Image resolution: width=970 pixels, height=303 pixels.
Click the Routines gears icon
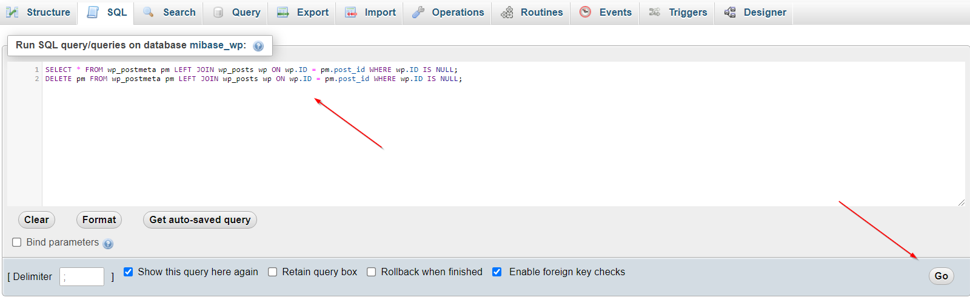[507, 12]
